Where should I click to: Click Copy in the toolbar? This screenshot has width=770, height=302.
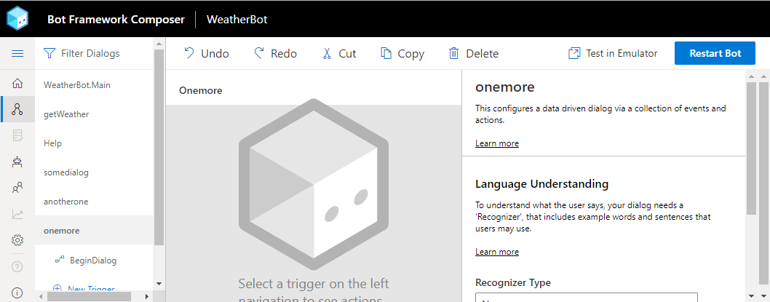tap(402, 54)
